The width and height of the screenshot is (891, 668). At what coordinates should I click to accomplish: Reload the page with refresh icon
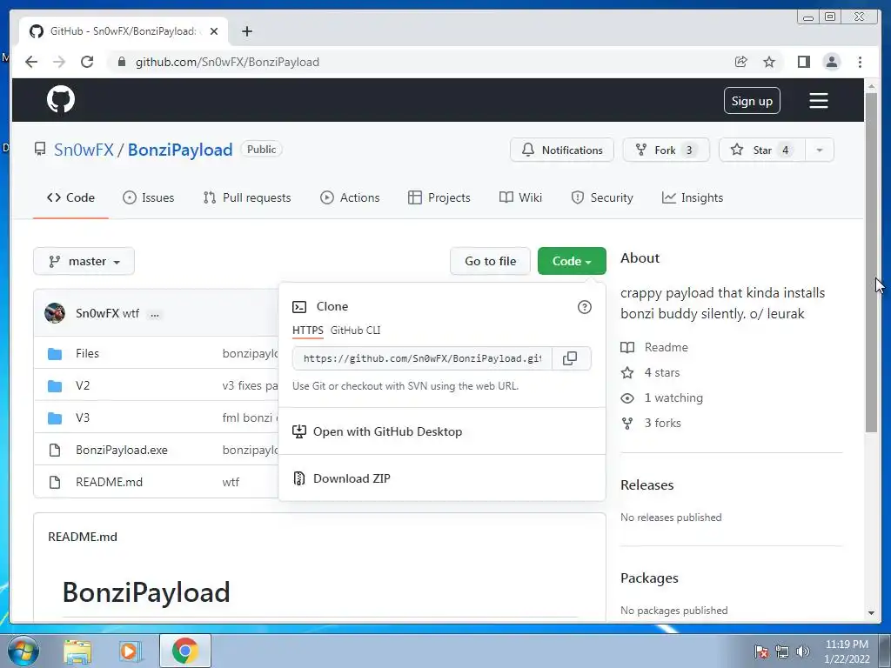tap(87, 62)
